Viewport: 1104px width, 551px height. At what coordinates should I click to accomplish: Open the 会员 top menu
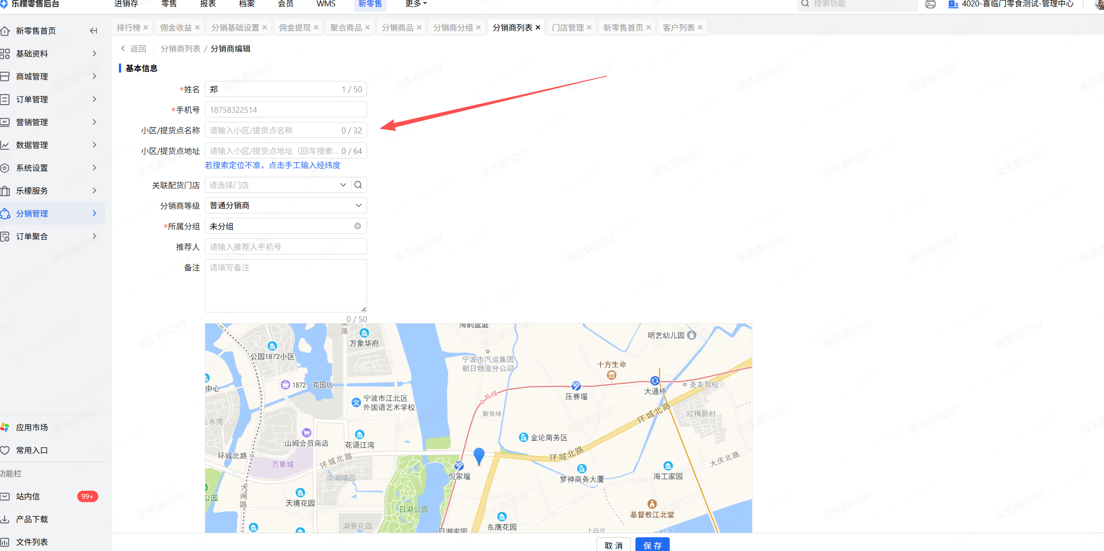click(x=285, y=4)
